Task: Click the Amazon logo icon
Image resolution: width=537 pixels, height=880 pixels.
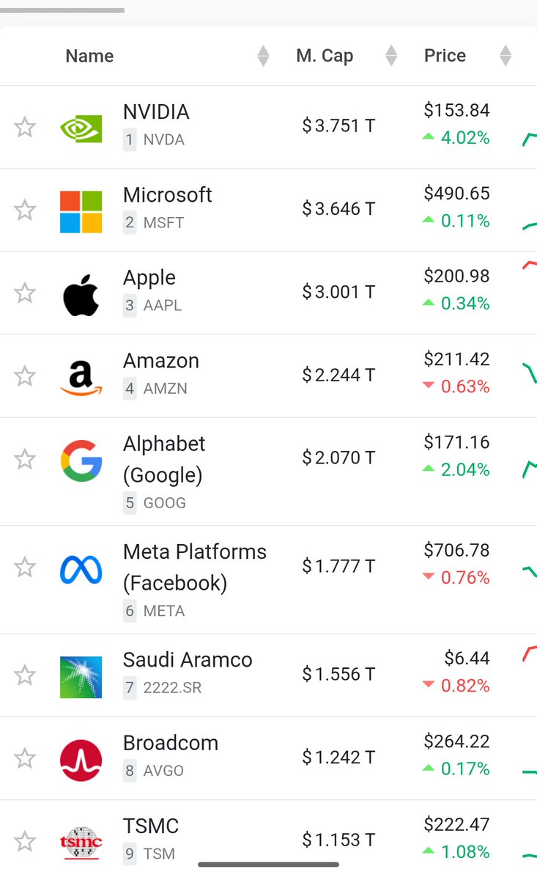Action: [x=81, y=377]
